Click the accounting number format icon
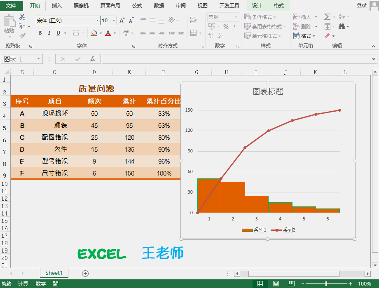 (212, 26)
